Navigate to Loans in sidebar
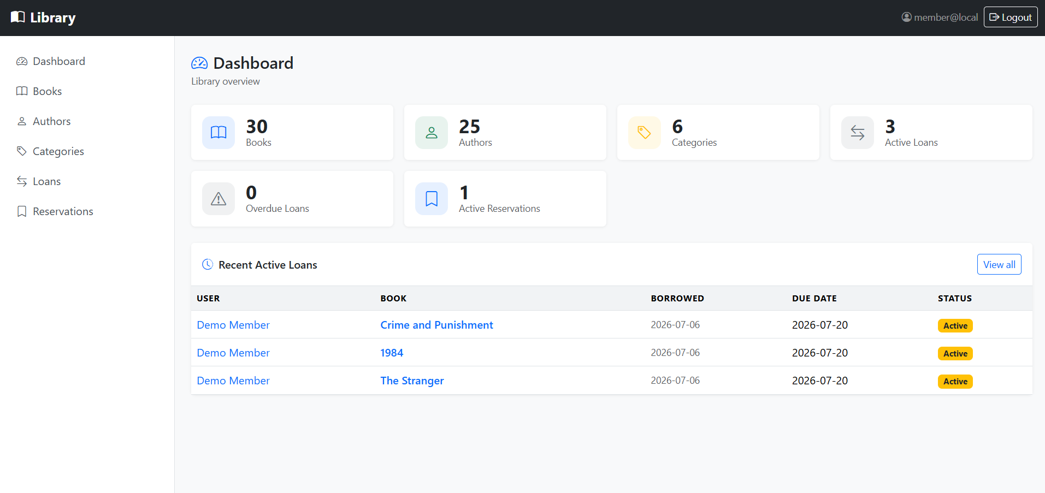The height and width of the screenshot is (493, 1045). 87,181
